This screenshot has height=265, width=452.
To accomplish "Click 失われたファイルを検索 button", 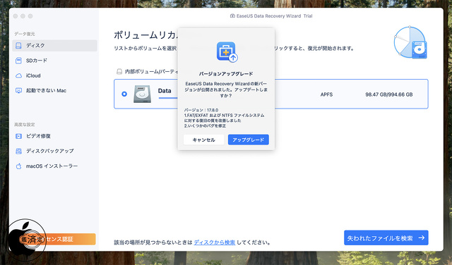I will point(386,238).
